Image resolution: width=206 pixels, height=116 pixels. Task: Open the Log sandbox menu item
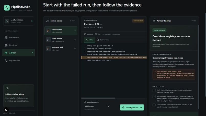tap(18, 61)
